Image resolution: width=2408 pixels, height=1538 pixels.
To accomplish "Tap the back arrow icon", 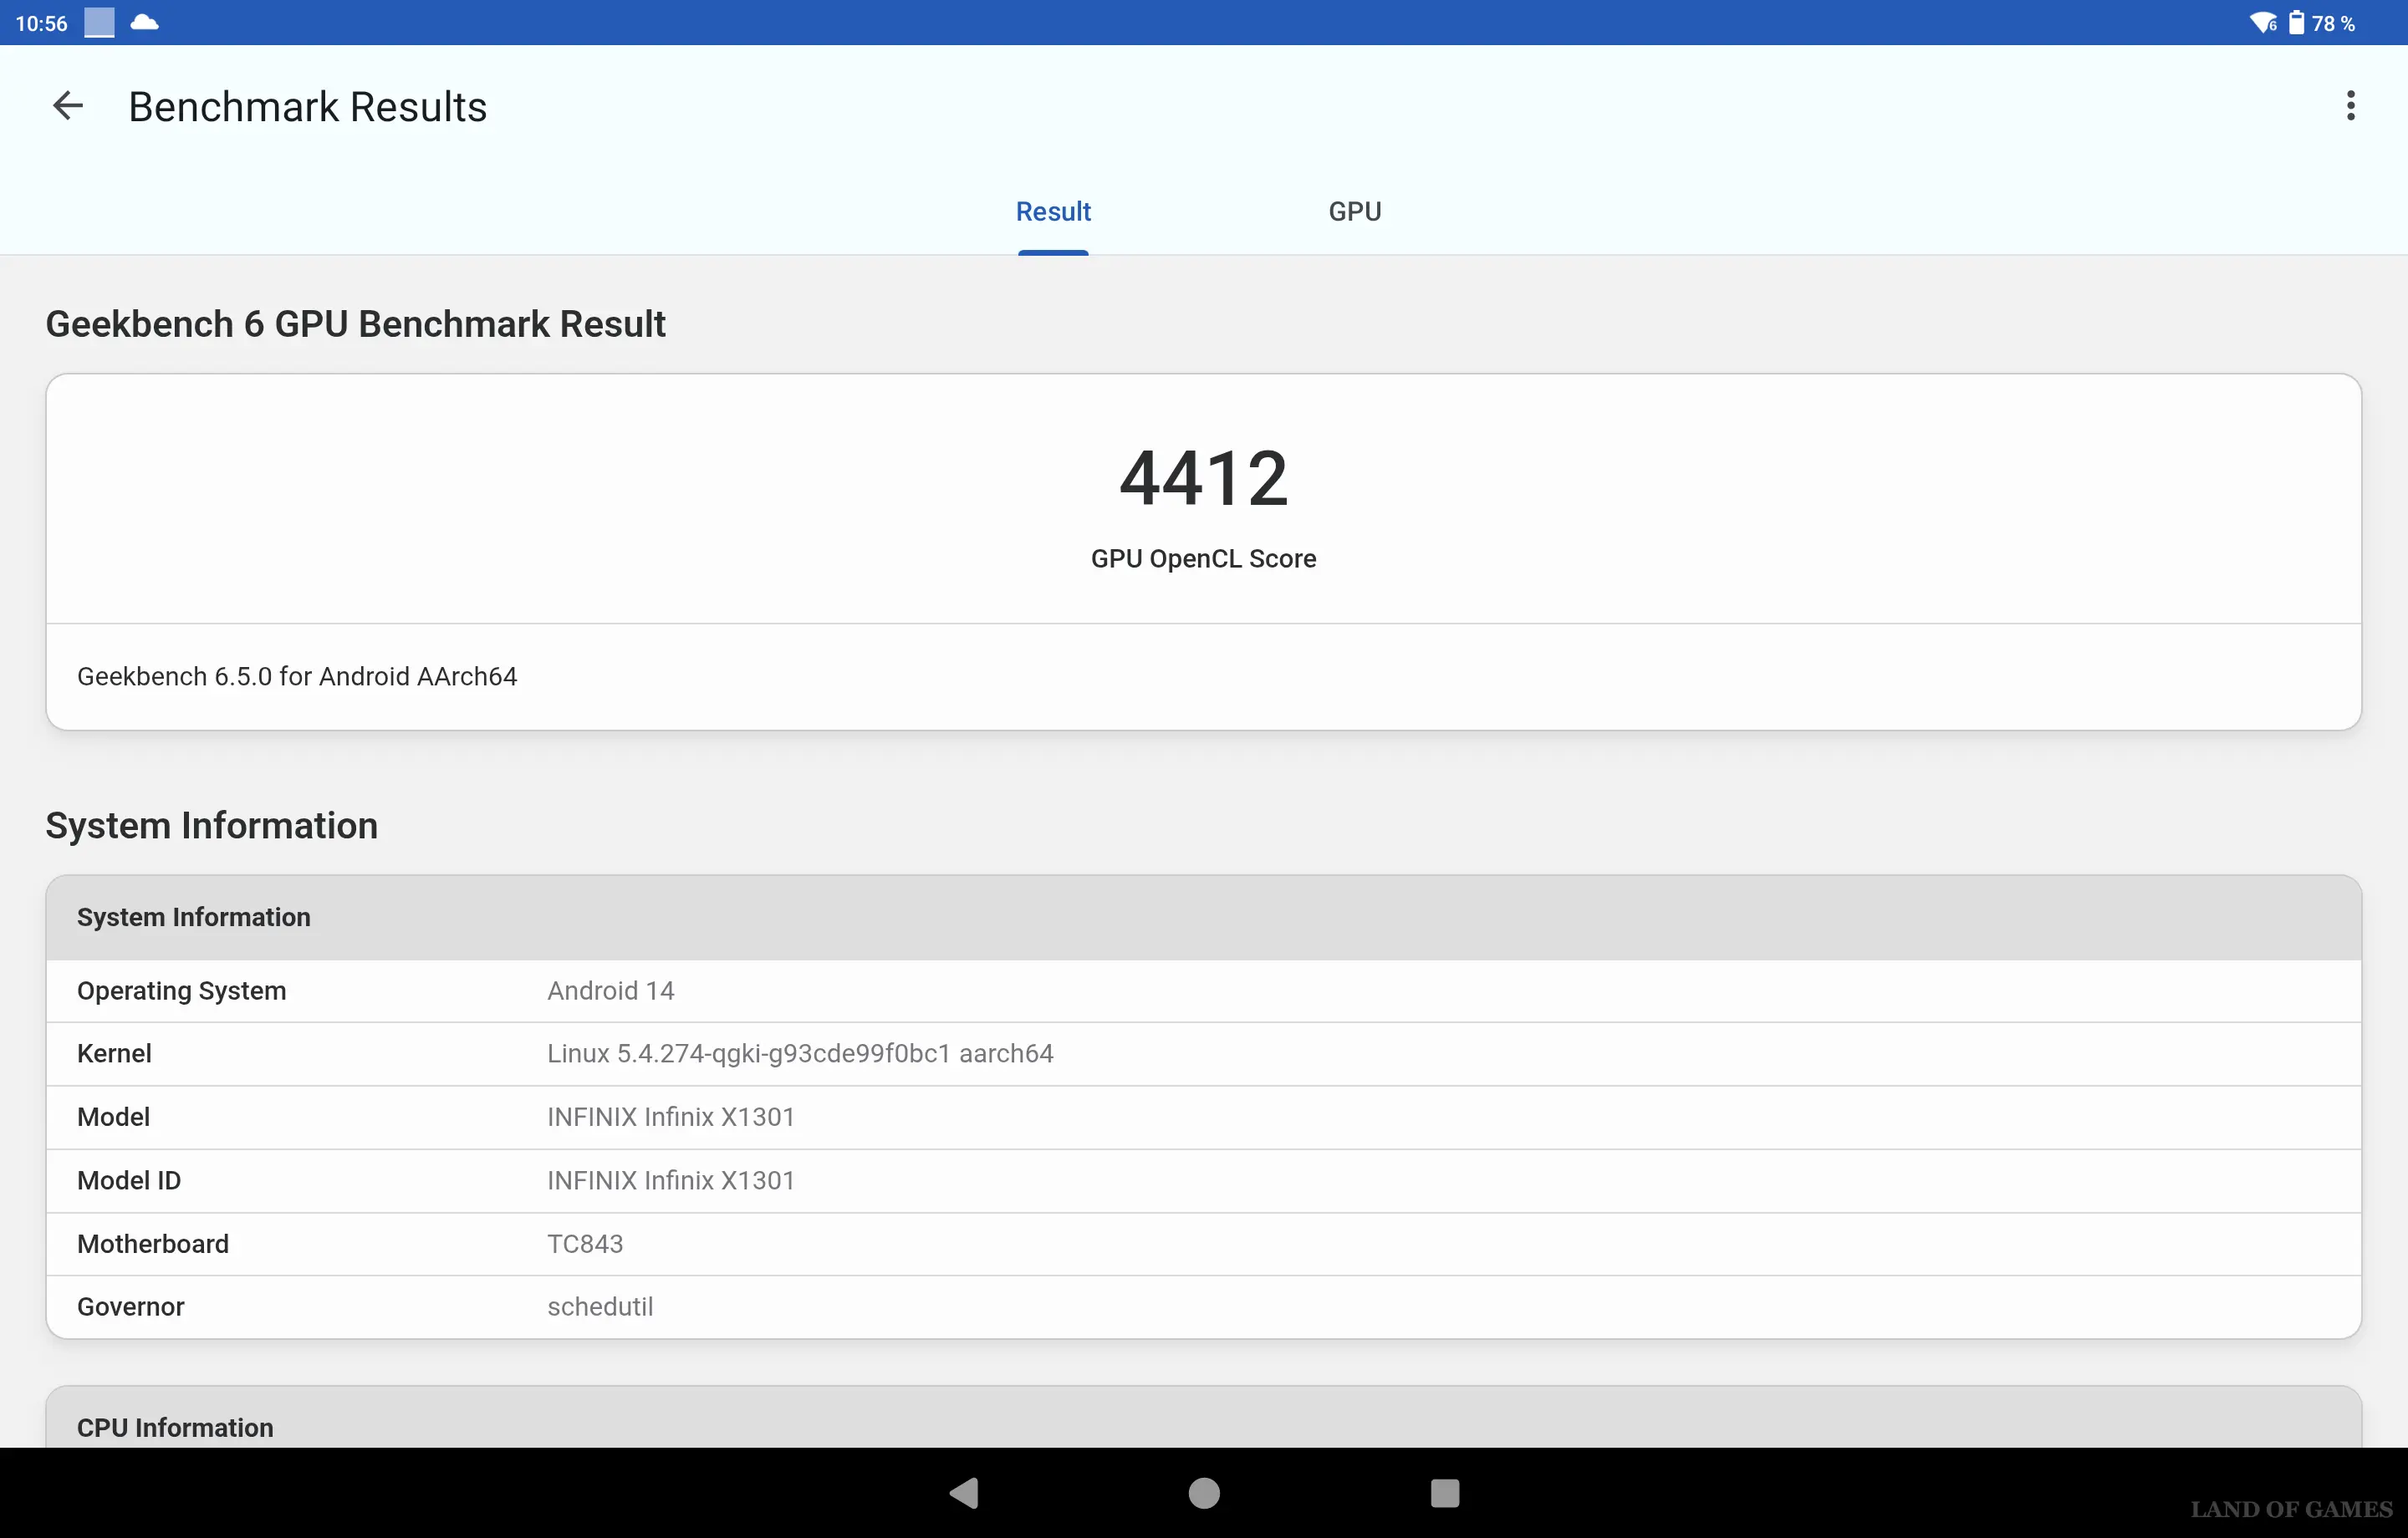I will click(x=67, y=106).
